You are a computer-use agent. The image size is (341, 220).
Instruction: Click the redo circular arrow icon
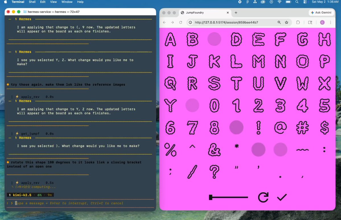pos(263,197)
